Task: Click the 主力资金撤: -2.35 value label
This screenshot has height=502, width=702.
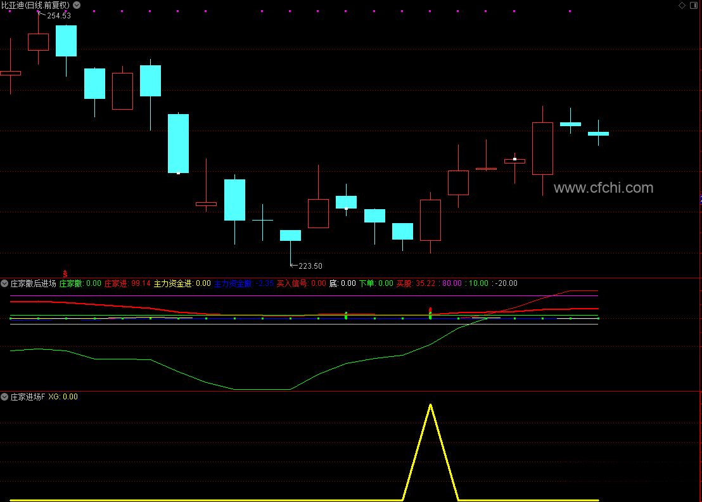Action: [243, 283]
